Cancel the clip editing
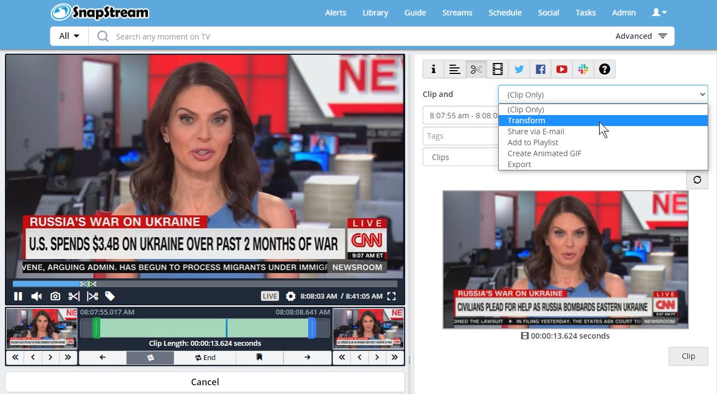Screen dimensions: 717x394 tap(205, 382)
